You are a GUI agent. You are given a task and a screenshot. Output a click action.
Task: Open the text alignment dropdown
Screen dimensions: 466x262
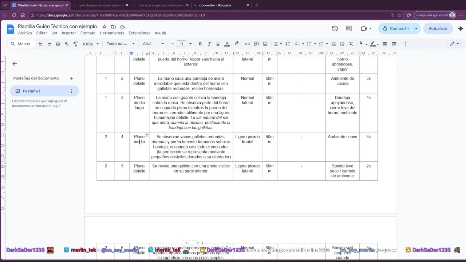[x=278, y=44]
